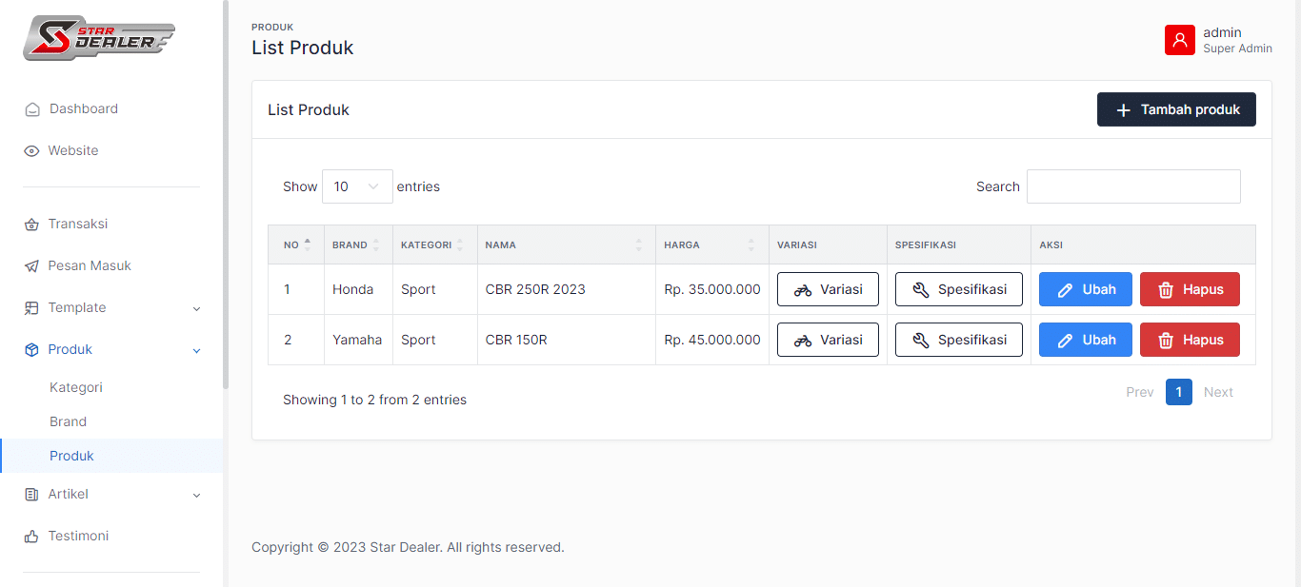Open Testimoni thumbs-up menu item
The width and height of the screenshot is (1301, 587).
click(x=78, y=536)
